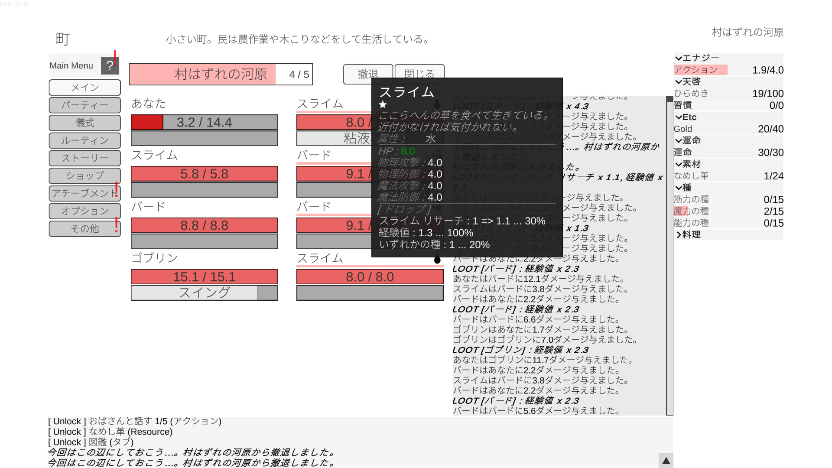Collapse the 種 section
This screenshot has width=832, height=468.
click(x=679, y=188)
